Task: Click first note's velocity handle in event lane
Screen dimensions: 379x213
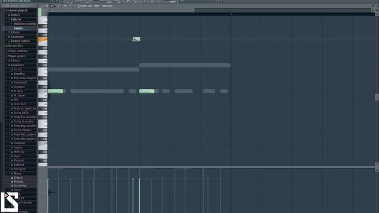Action: point(48,179)
